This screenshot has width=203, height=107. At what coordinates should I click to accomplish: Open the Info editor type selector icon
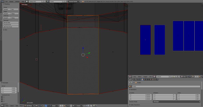click(x=3, y=2)
